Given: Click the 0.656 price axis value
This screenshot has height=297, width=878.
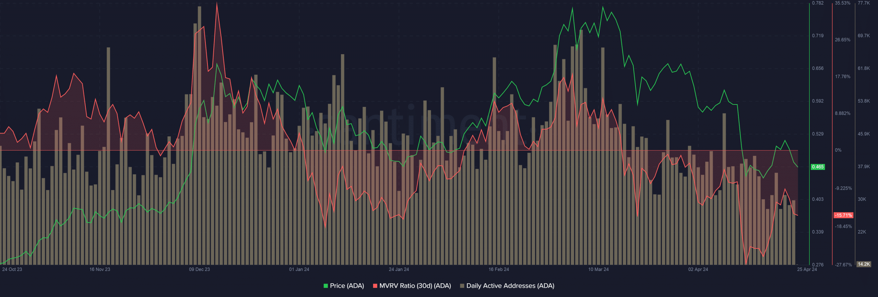Looking at the screenshot, I should click(x=818, y=68).
